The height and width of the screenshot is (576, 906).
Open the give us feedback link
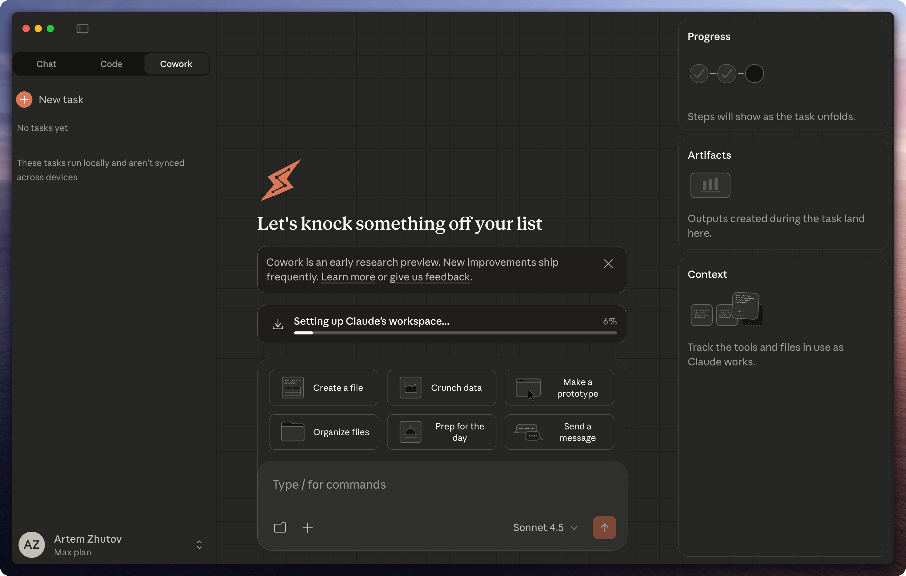pyautogui.click(x=430, y=277)
